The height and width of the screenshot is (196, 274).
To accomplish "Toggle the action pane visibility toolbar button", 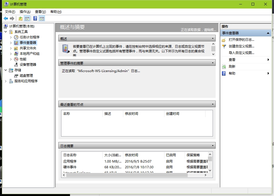I will coord(42,18).
